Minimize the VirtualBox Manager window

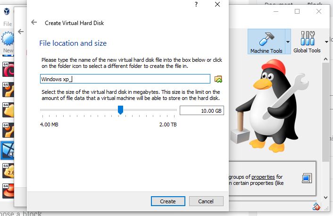click(x=276, y=11)
